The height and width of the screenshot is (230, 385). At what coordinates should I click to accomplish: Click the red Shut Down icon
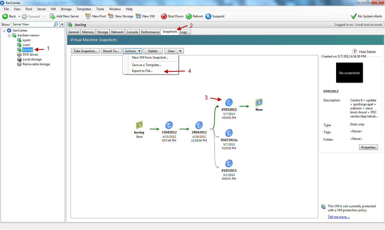pyautogui.click(x=164, y=16)
